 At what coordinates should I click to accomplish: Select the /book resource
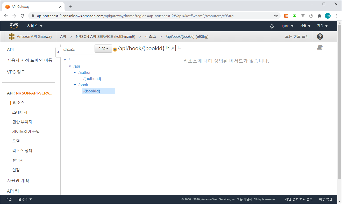pos(83,85)
